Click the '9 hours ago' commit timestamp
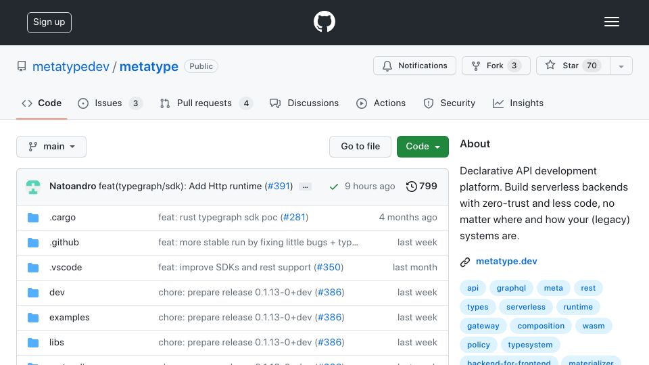Screen dimensions: 649x365 click(x=370, y=187)
